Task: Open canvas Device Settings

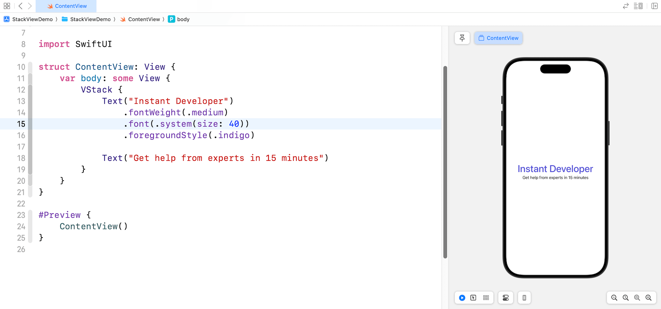Action: (505, 298)
